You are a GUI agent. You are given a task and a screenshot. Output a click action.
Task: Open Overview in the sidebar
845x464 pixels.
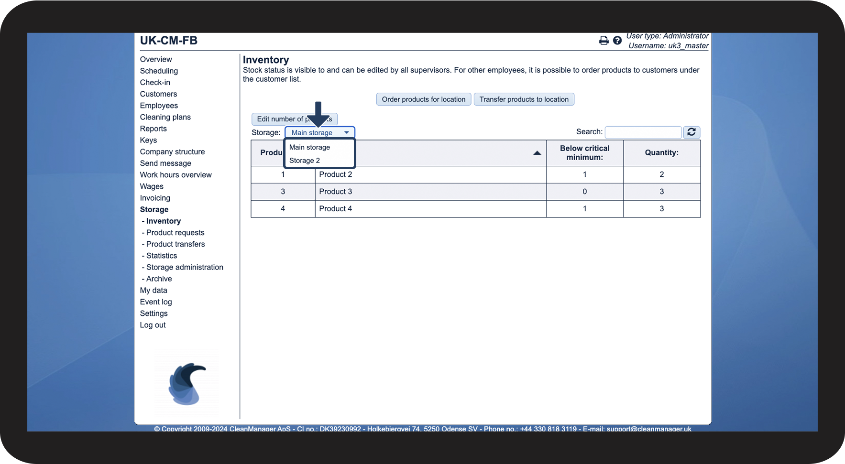(x=156, y=59)
